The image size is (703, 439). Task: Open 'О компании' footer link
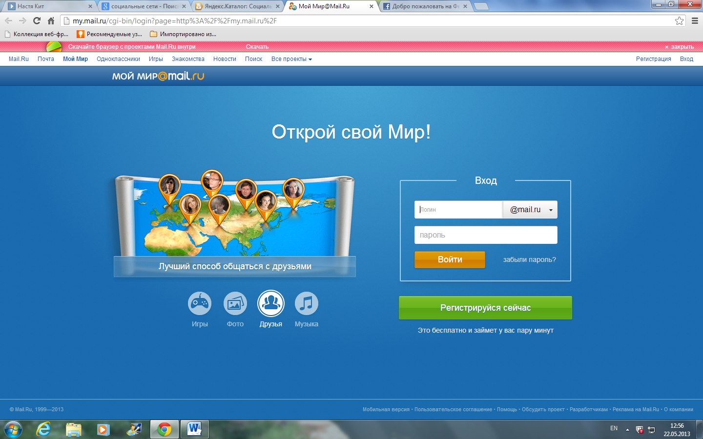click(679, 410)
